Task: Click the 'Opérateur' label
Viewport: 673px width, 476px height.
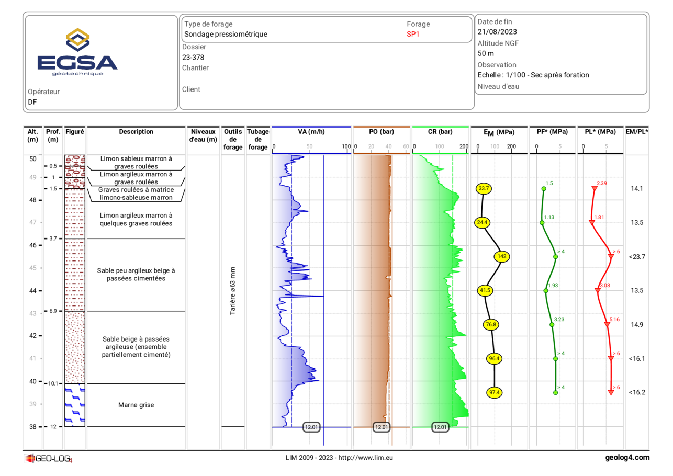Action: pyautogui.click(x=44, y=92)
